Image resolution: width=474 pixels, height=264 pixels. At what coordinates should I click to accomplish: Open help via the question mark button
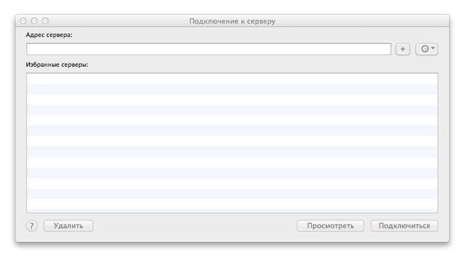(32, 225)
